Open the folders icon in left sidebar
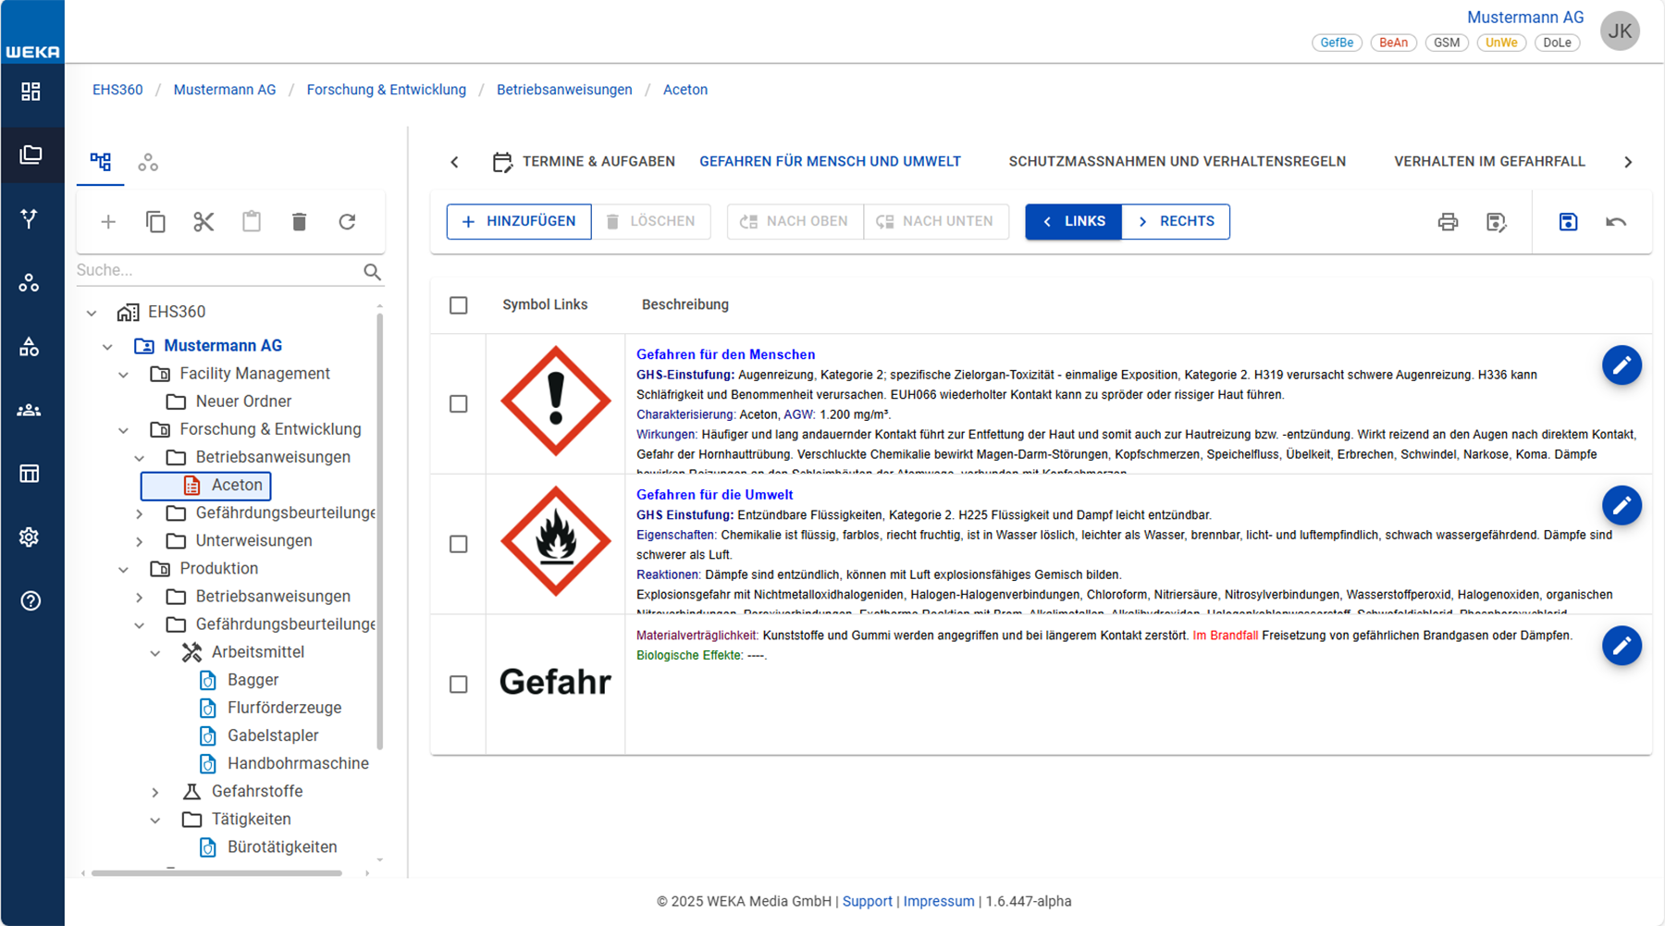 pyautogui.click(x=31, y=154)
